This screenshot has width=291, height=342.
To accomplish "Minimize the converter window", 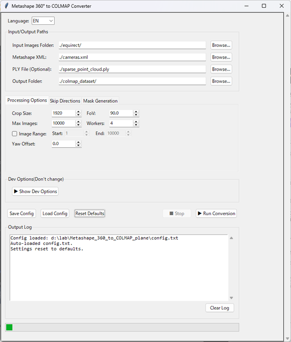I will click(246, 6).
